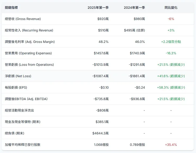Click the +3% change value

(x=171, y=30)
